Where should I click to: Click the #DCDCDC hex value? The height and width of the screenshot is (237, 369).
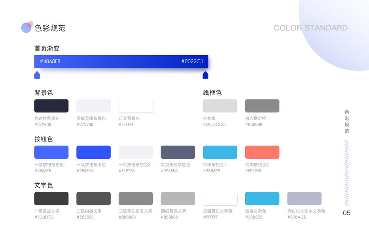[214, 124]
